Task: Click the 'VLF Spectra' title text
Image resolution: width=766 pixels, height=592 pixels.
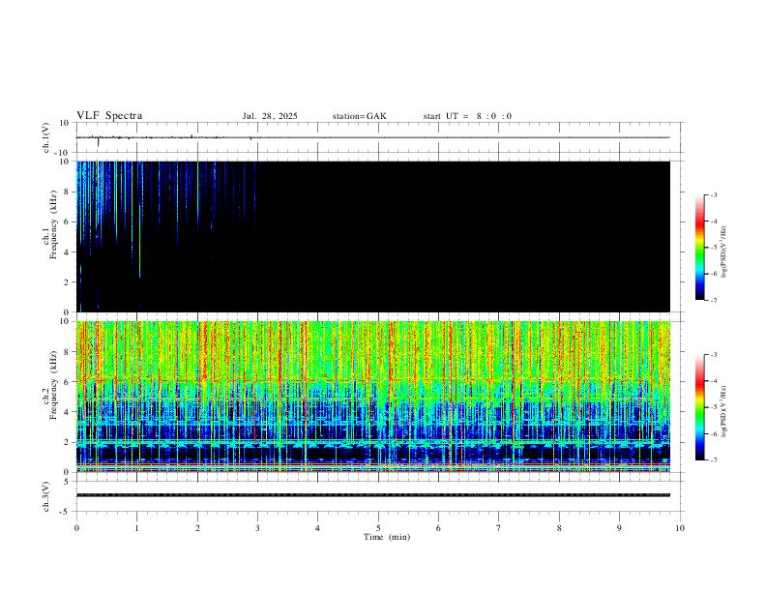Action: [109, 116]
